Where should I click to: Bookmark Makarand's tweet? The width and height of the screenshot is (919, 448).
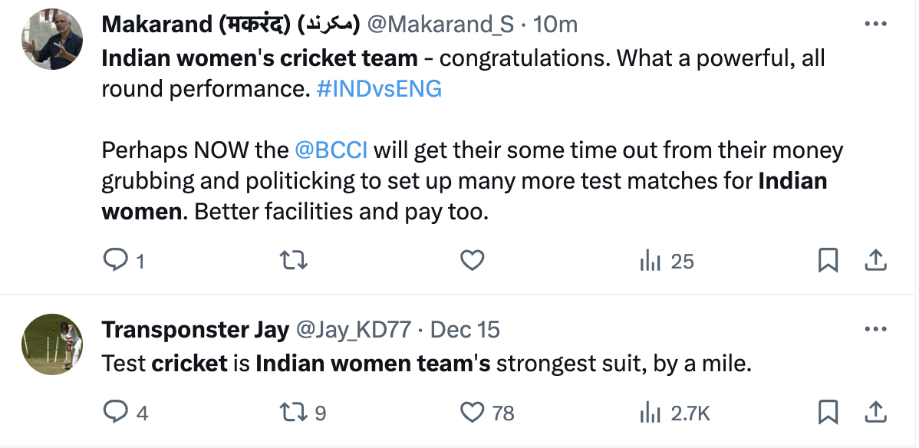[828, 262]
